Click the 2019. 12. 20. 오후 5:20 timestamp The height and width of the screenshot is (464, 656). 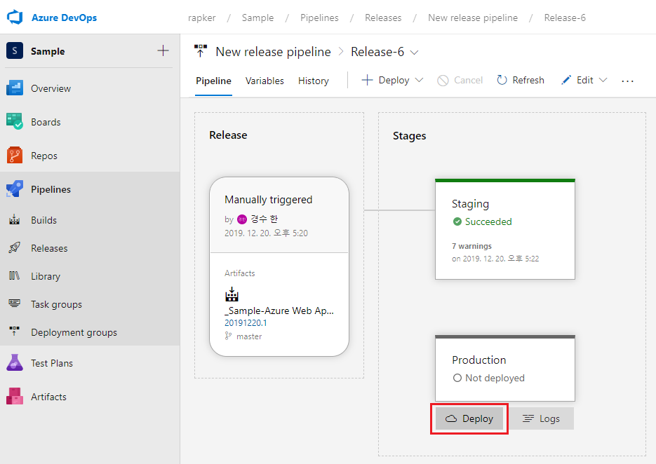[x=266, y=233]
